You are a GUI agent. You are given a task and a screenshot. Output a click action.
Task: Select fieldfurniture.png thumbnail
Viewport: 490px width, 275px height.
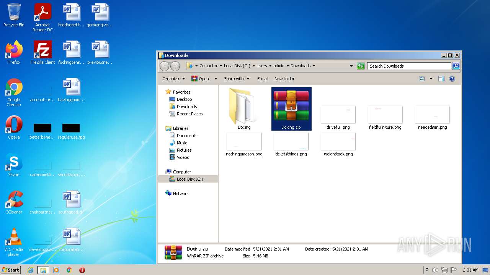[385, 118]
